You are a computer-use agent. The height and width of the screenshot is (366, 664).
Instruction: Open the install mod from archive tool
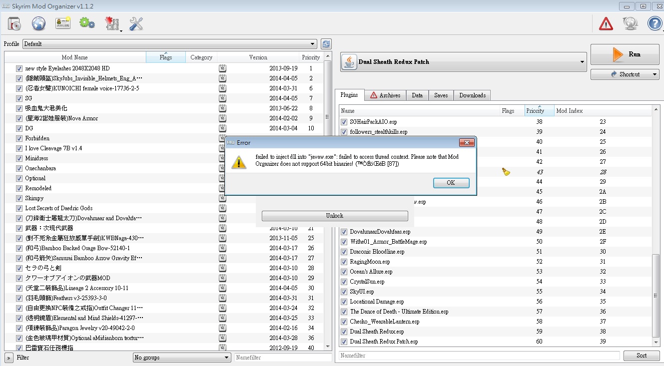tap(14, 23)
